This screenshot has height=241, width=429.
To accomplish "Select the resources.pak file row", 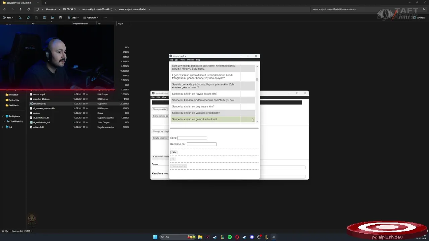I will tap(79, 94).
